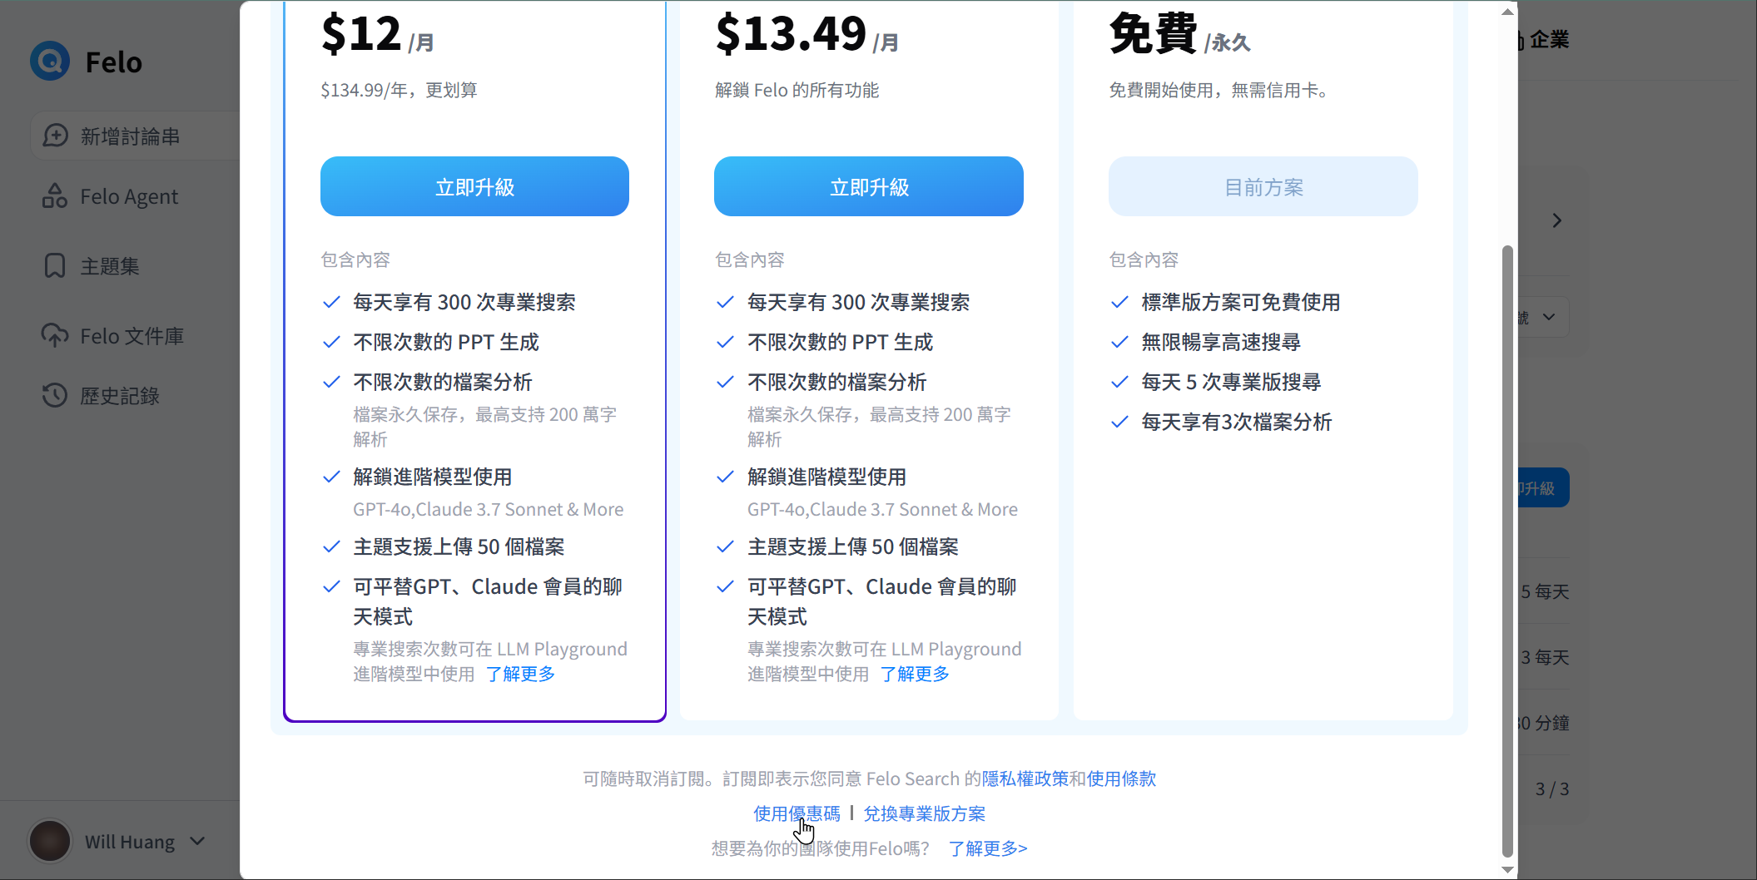Click the 使用優惠碼 link
The width and height of the screenshot is (1757, 880).
coord(797,813)
